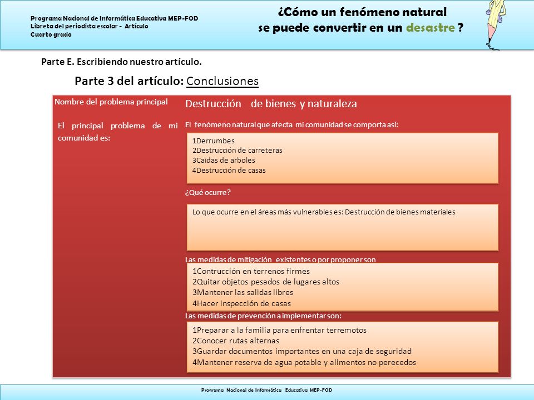The height and width of the screenshot is (400, 534).
Task: Click the line '2Destrucción de carreteras'
Action: [x=237, y=151]
